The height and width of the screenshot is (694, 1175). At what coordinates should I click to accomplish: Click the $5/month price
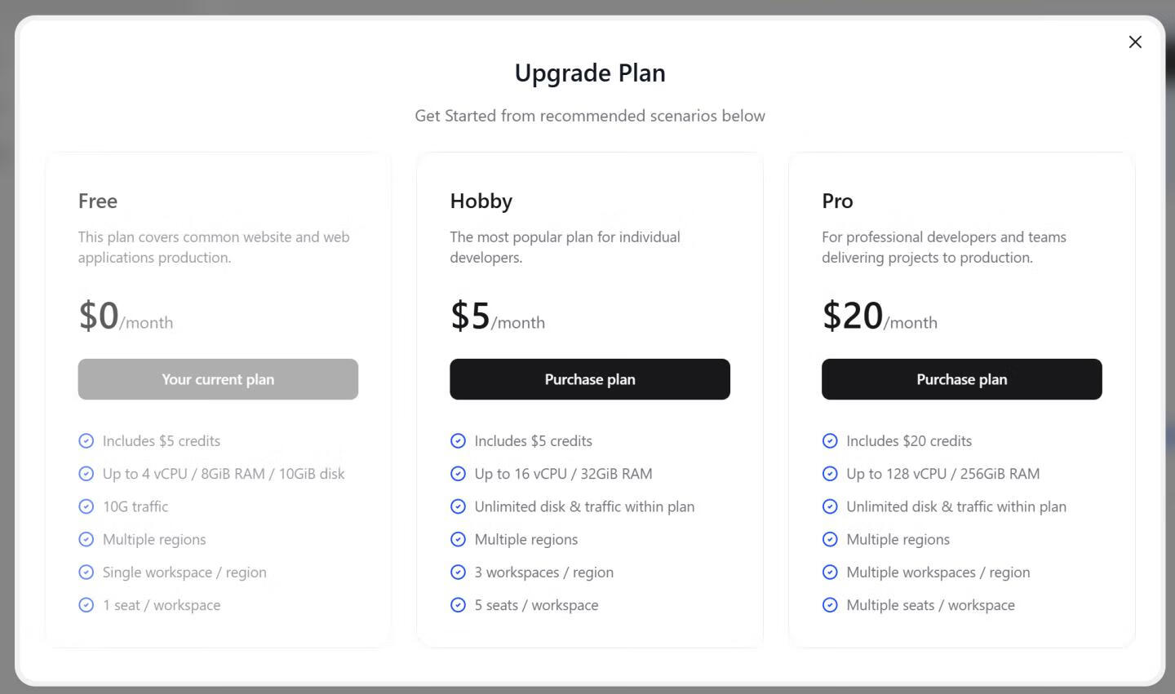coord(497,316)
